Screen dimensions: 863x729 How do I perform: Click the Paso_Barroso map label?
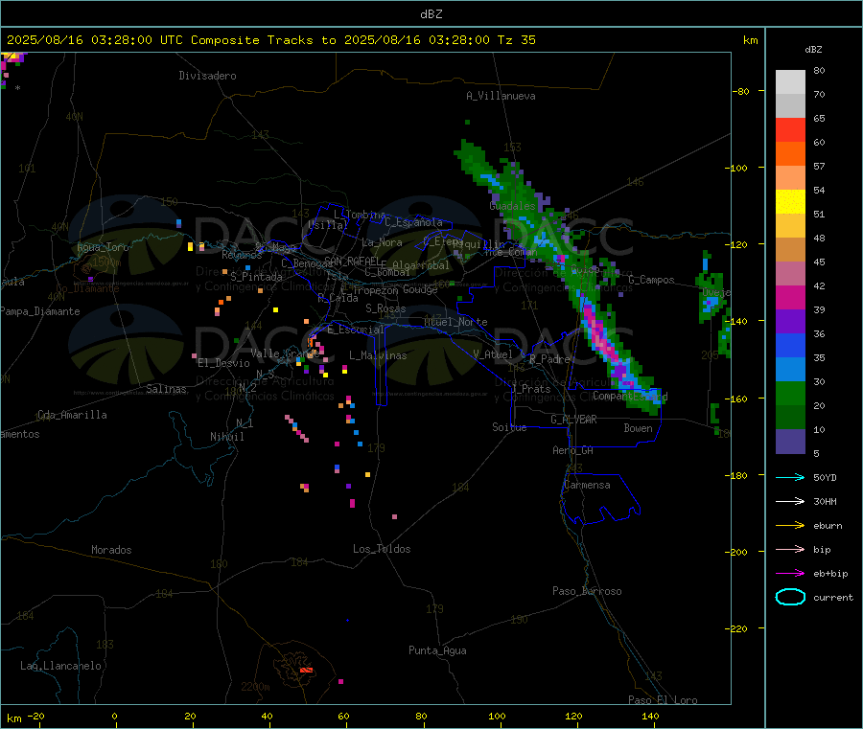pos(587,592)
